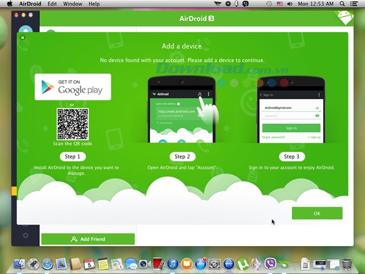Image resolution: width=365 pixels, height=274 pixels.
Task: Open Mail stamp icon from the Dock
Action: point(61,264)
